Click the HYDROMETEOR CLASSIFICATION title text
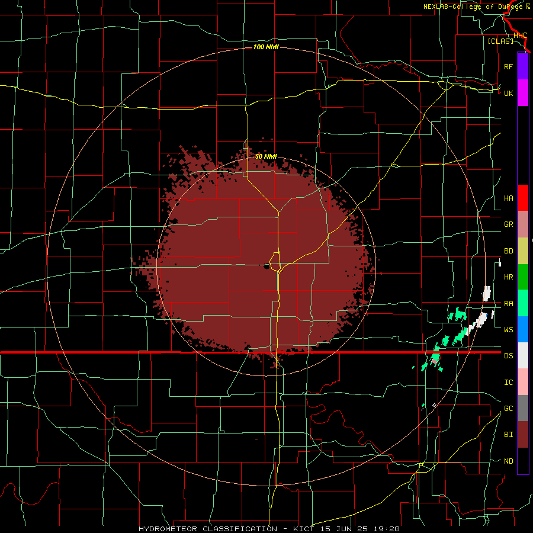This screenshot has width=533, height=533. coord(208,529)
